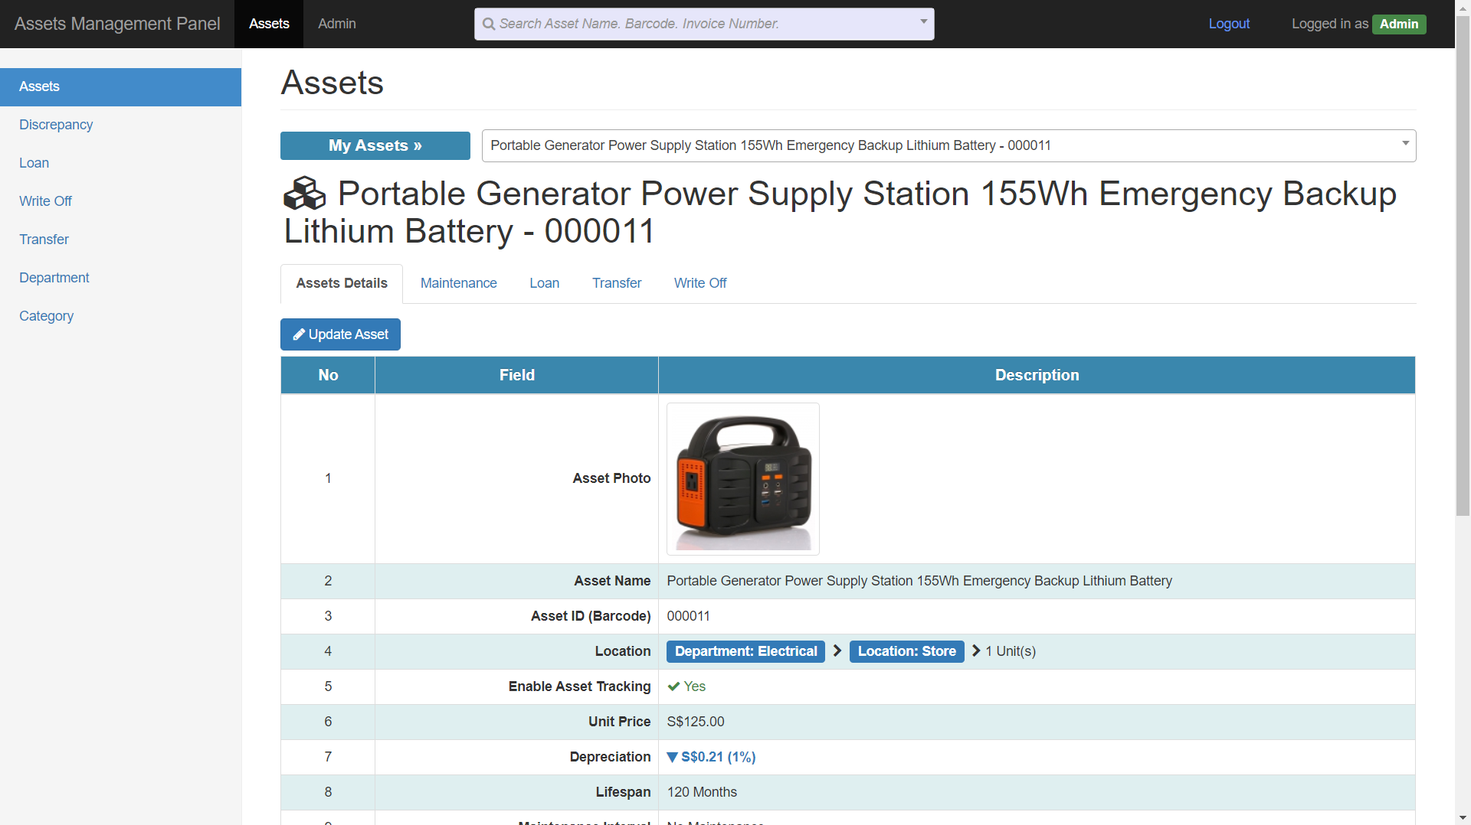Open Discrepancy in the sidebar
The image size is (1471, 825).
56,125
